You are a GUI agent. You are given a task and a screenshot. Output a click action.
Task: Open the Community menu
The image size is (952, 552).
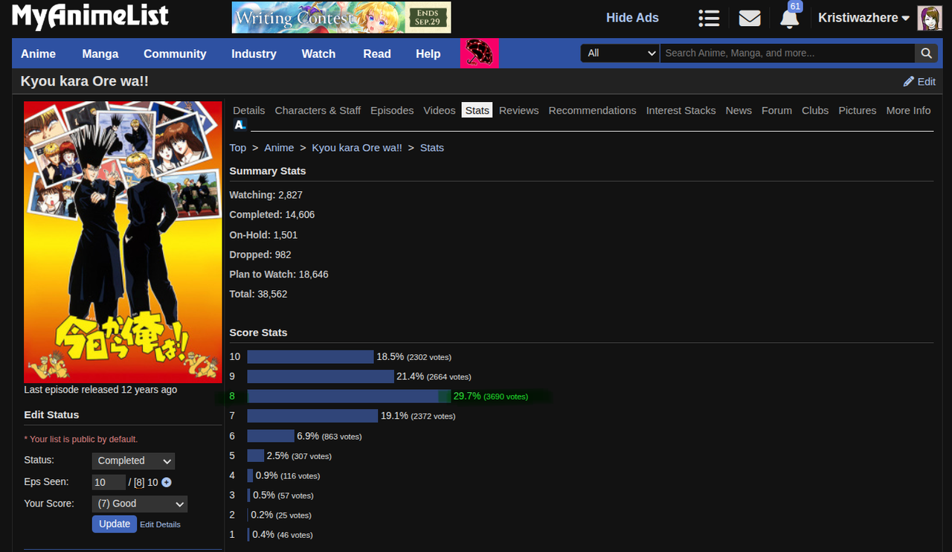(x=175, y=54)
